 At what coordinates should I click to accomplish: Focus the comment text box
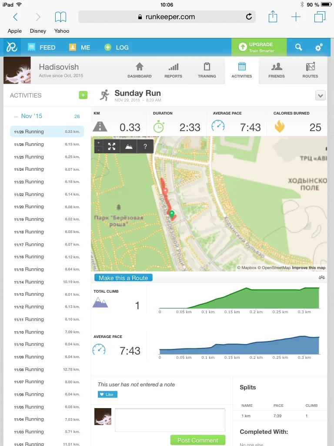pyautogui.click(x=170, y=420)
